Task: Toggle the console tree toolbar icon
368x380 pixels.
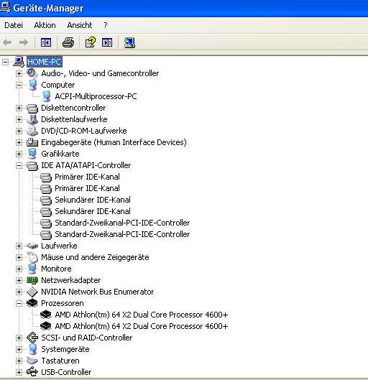Action: 46,42
